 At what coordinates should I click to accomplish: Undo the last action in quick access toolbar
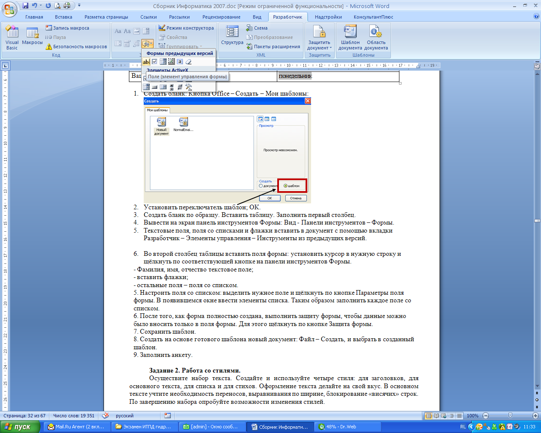point(35,5)
